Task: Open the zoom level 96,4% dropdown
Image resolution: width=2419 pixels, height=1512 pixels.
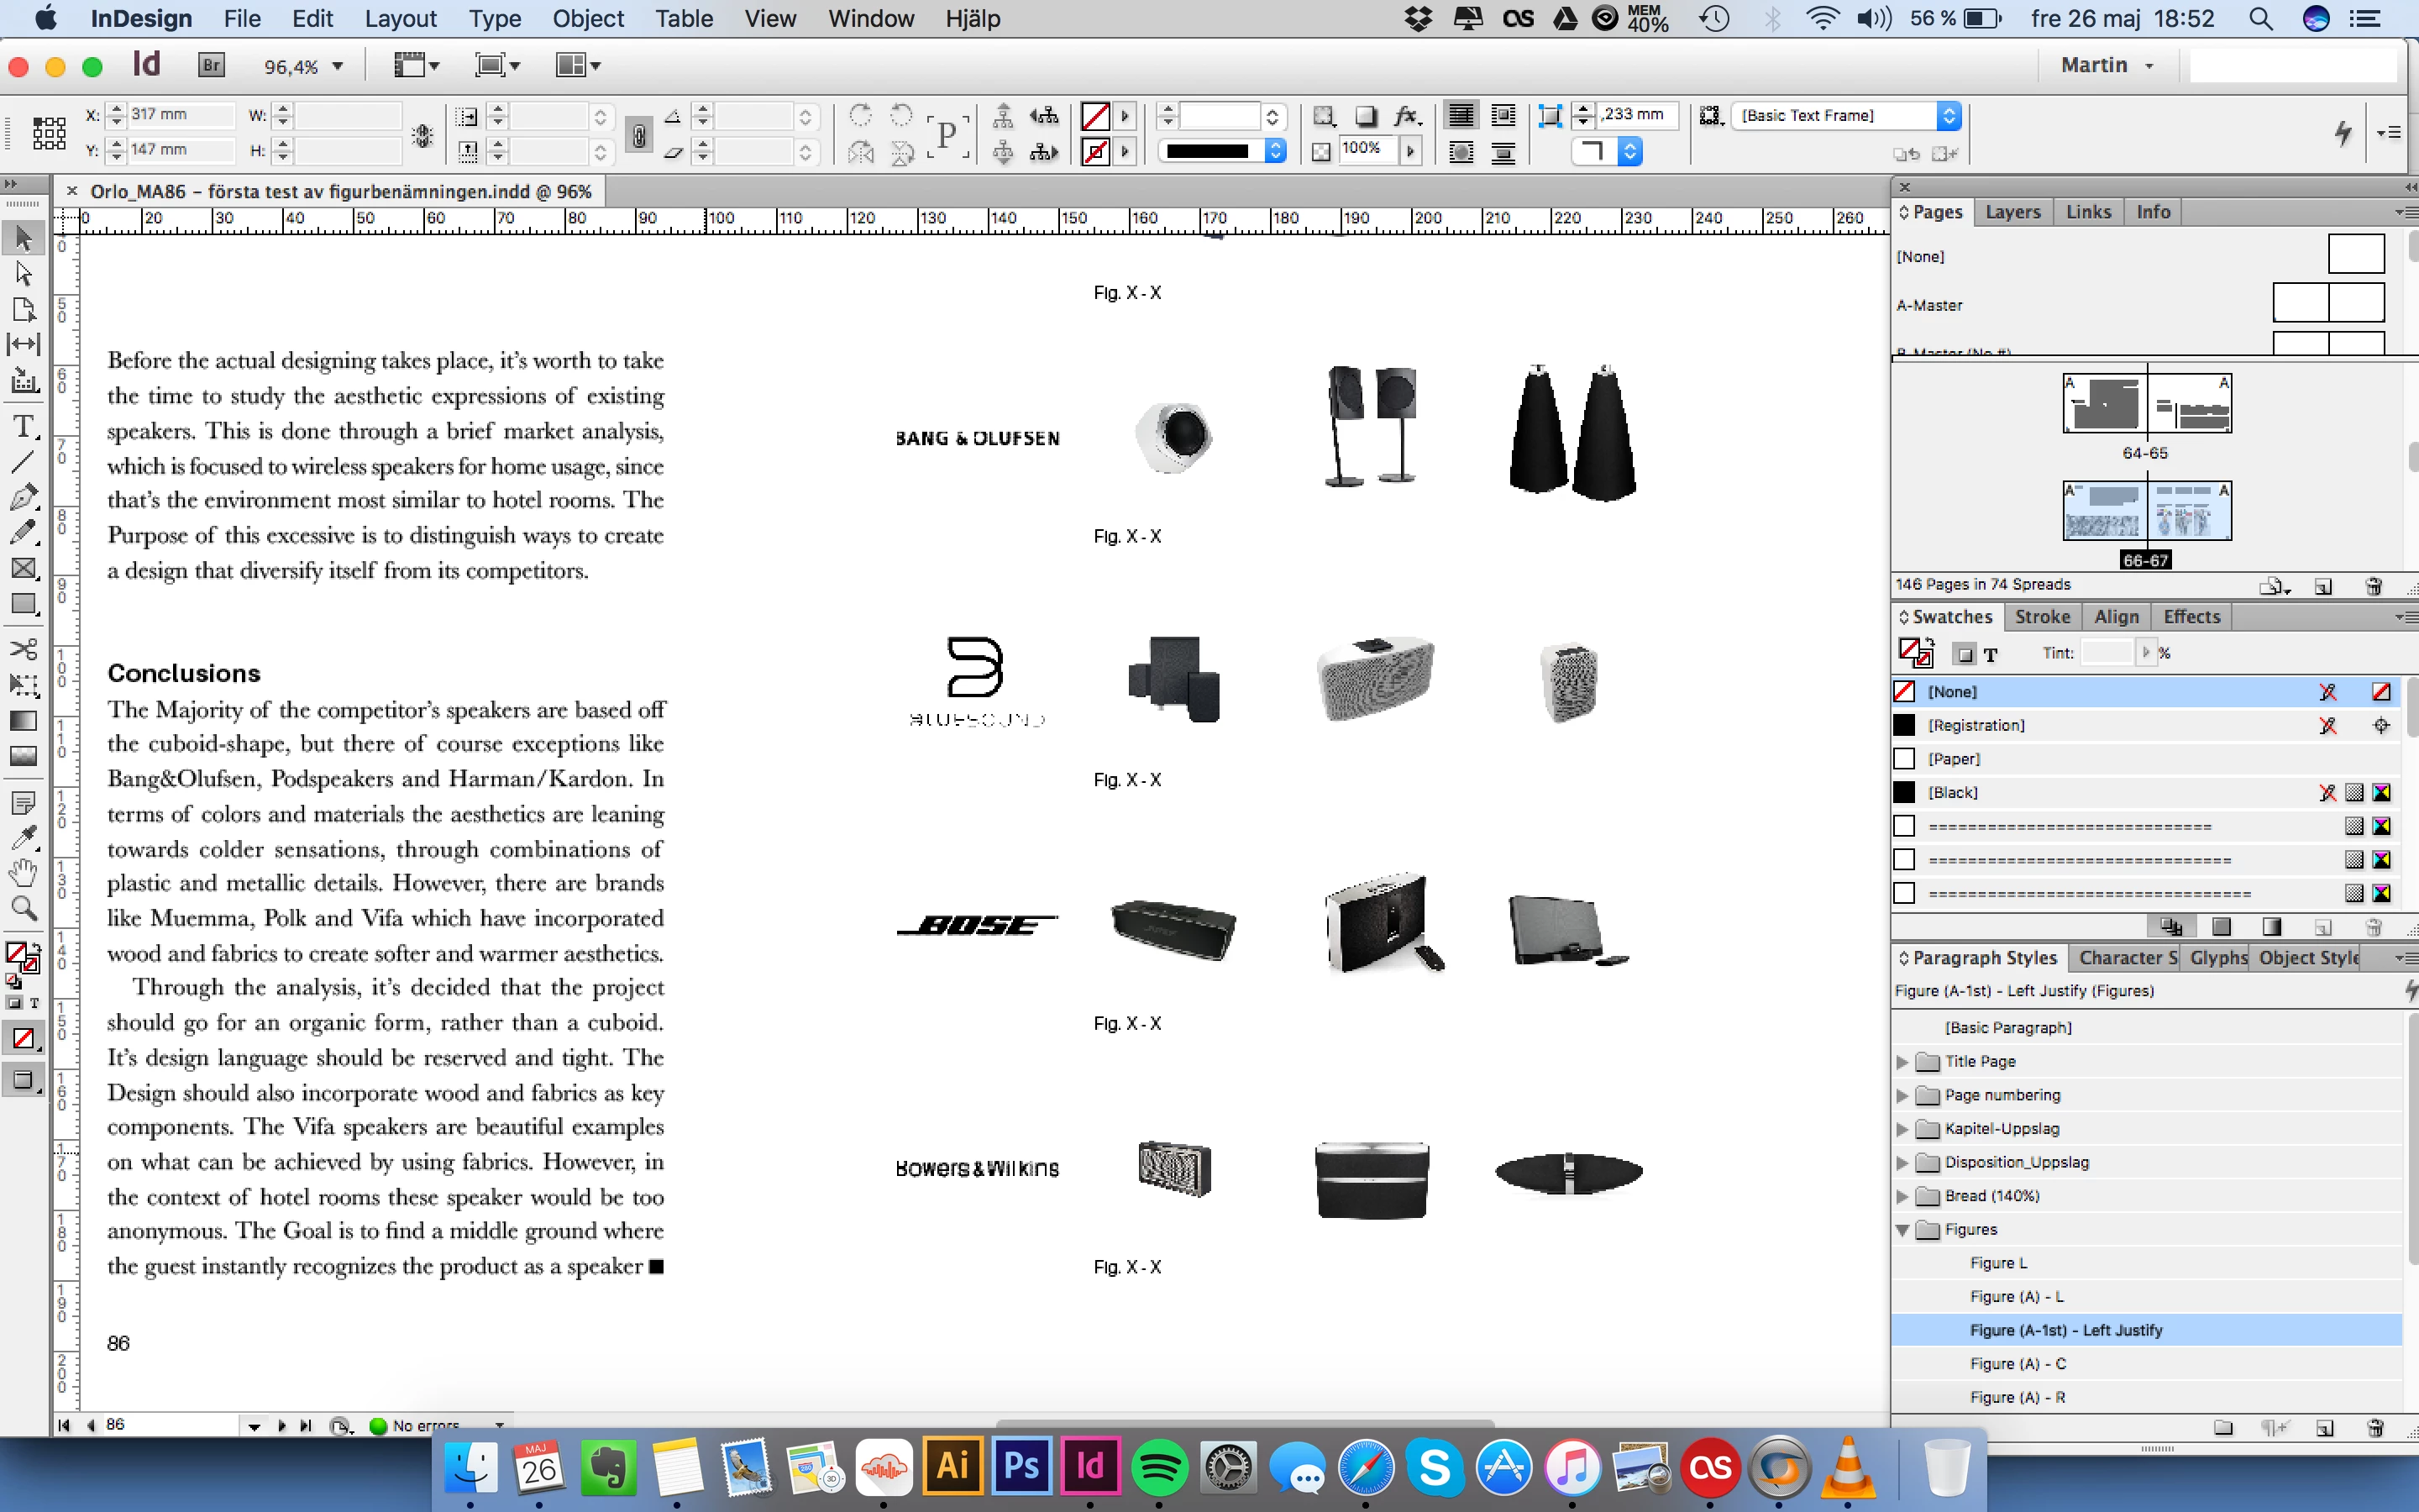Action: tap(338, 66)
